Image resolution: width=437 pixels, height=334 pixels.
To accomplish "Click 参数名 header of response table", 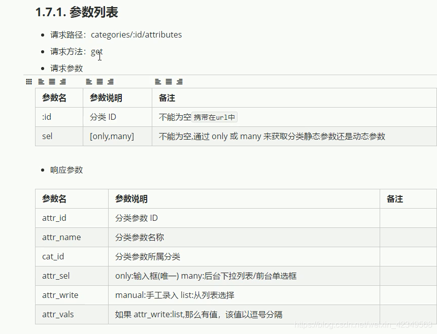I will [72, 199].
